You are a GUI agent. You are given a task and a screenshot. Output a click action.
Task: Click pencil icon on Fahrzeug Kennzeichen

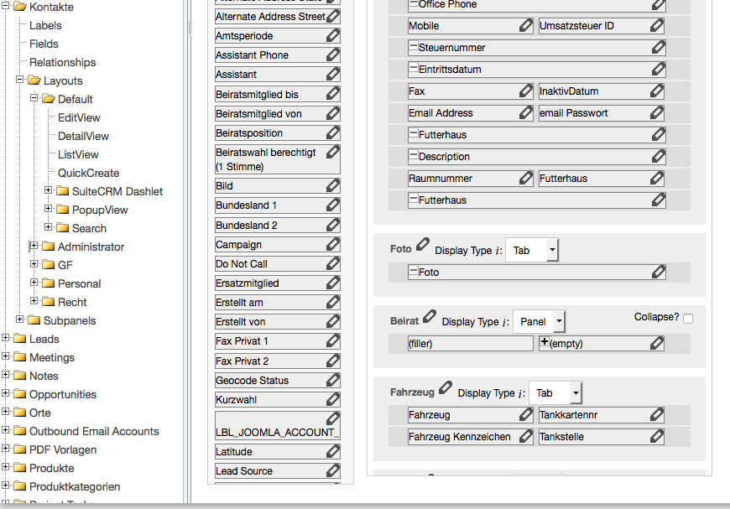pyautogui.click(x=526, y=436)
